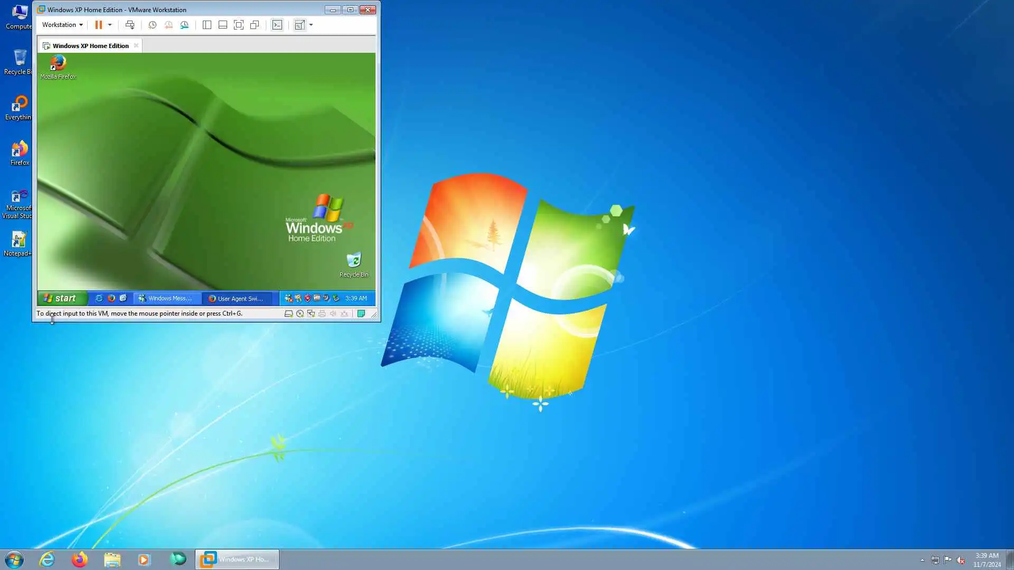Screen dimensions: 1014x570
Task: Click the CD/DVD drive status icon
Action: (300, 313)
